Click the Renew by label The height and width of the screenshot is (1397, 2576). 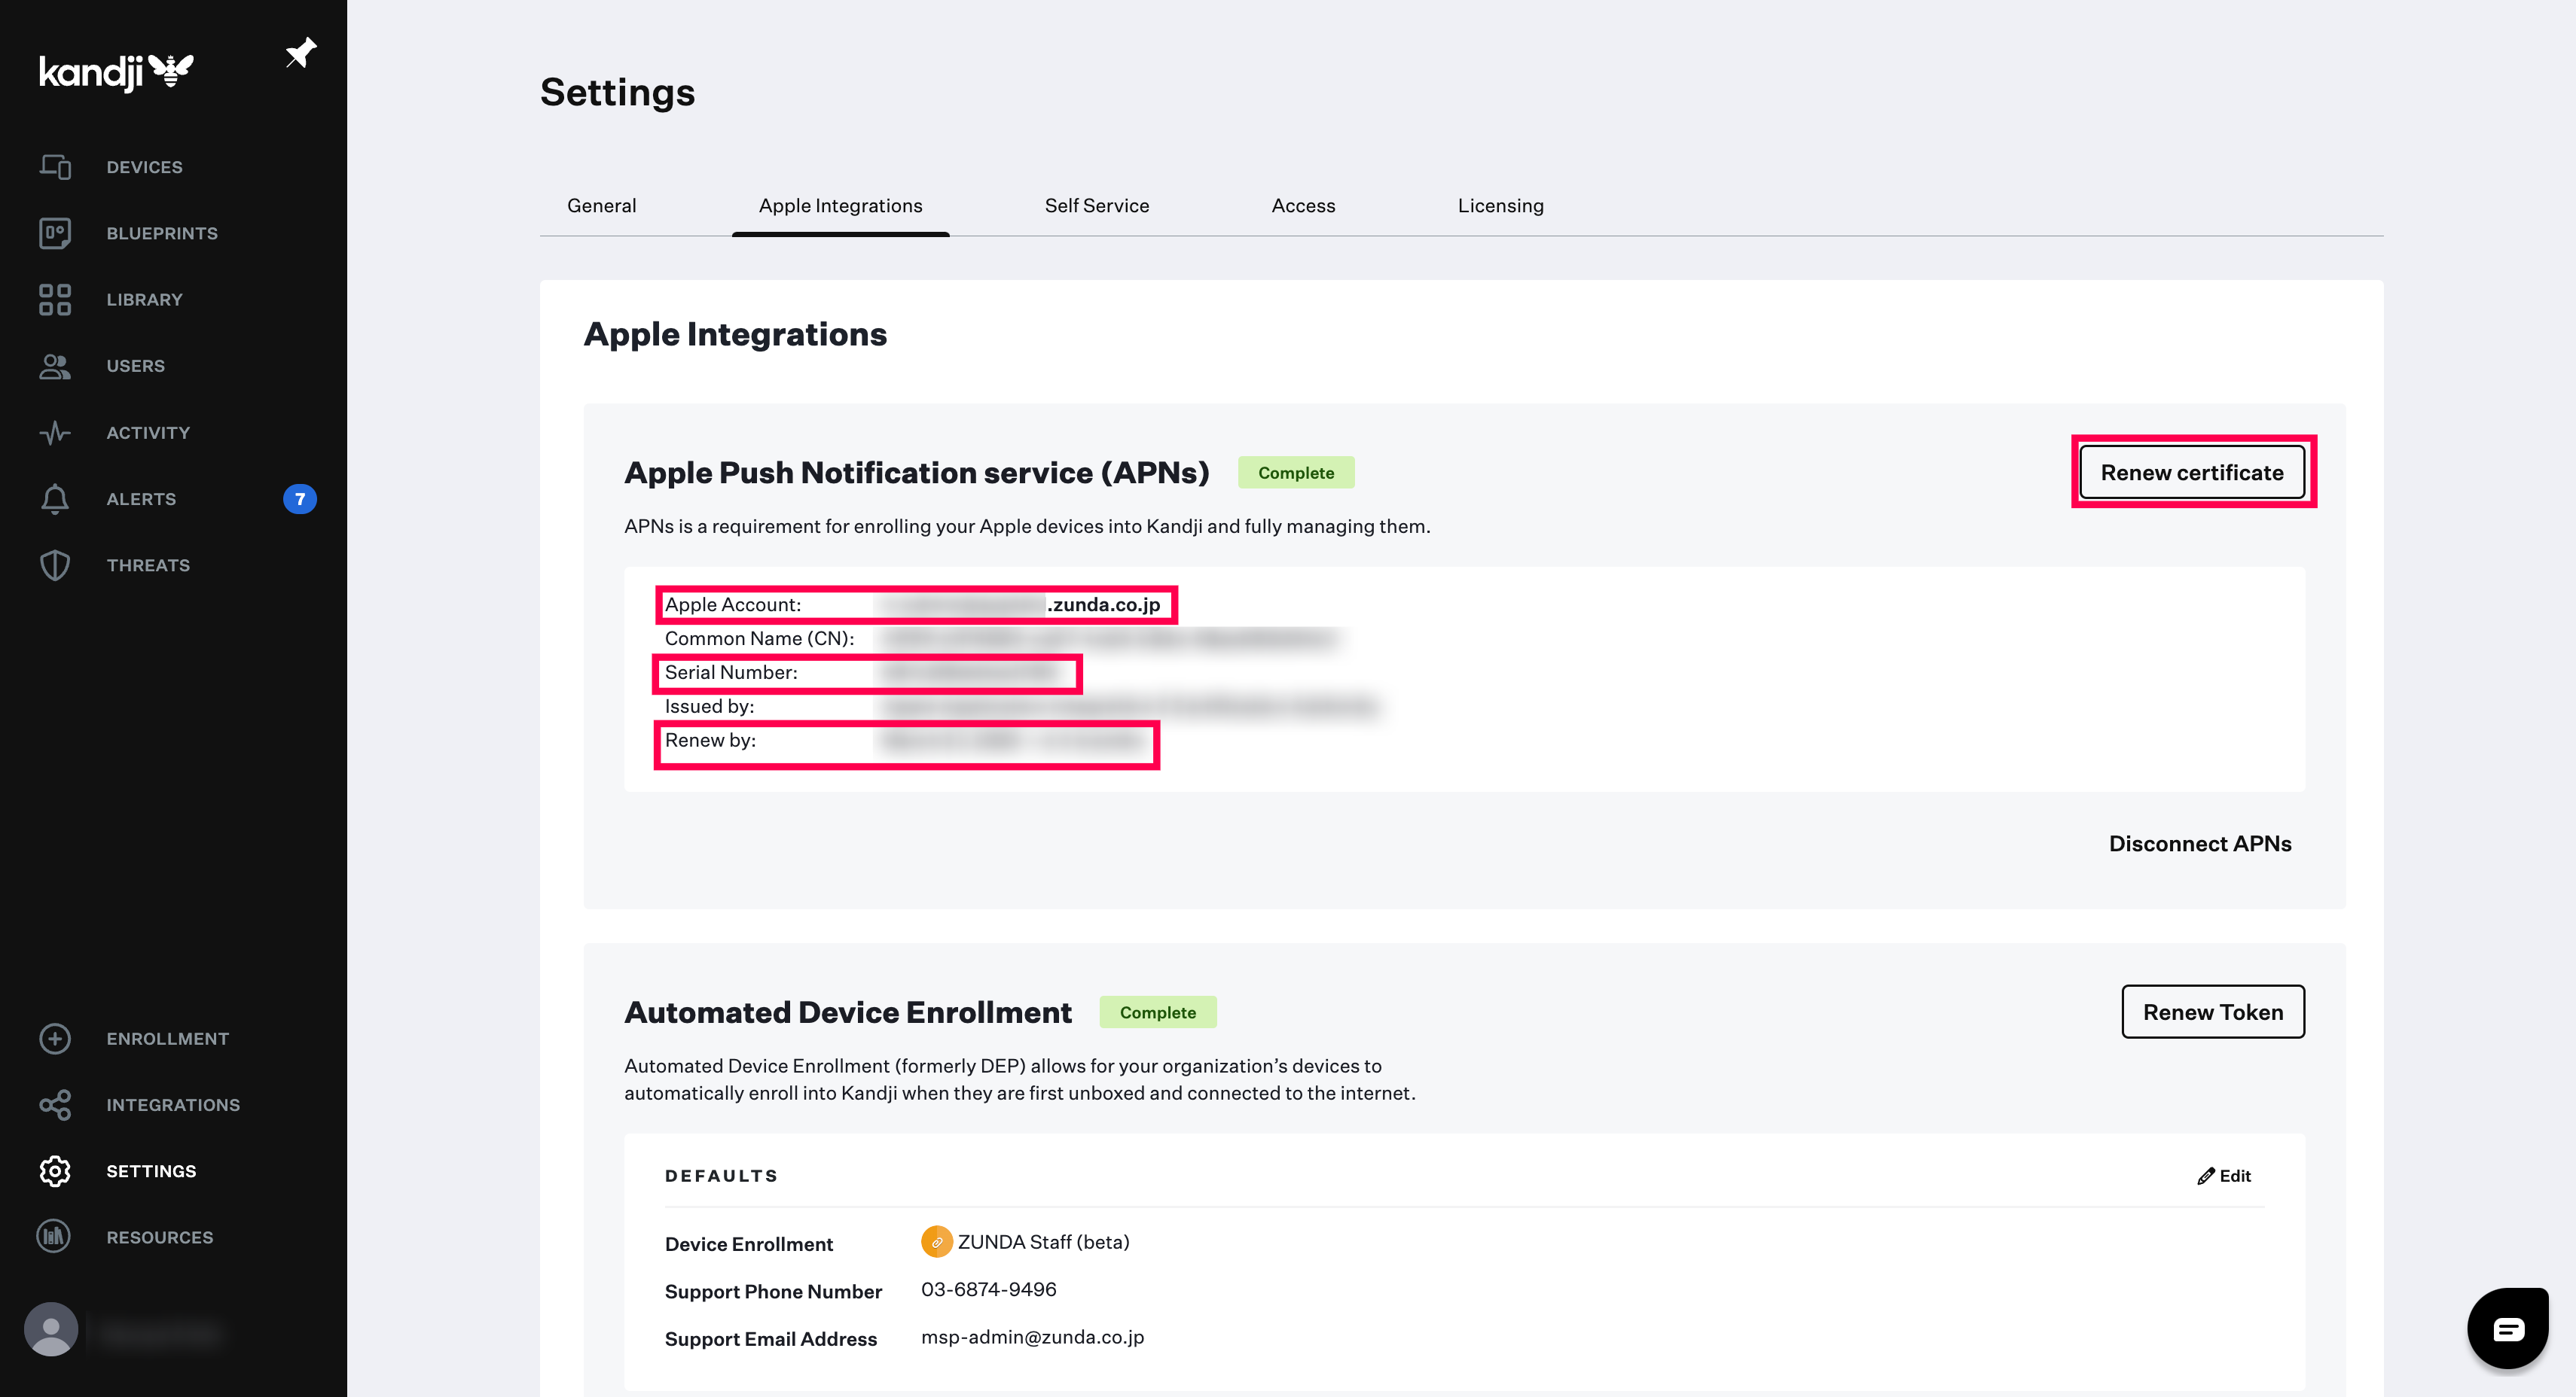click(710, 741)
